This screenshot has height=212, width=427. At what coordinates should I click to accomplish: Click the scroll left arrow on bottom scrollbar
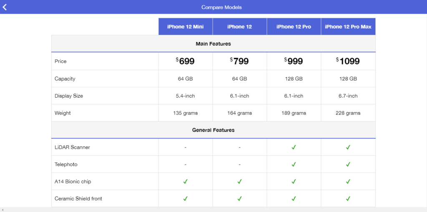(x=3, y=210)
